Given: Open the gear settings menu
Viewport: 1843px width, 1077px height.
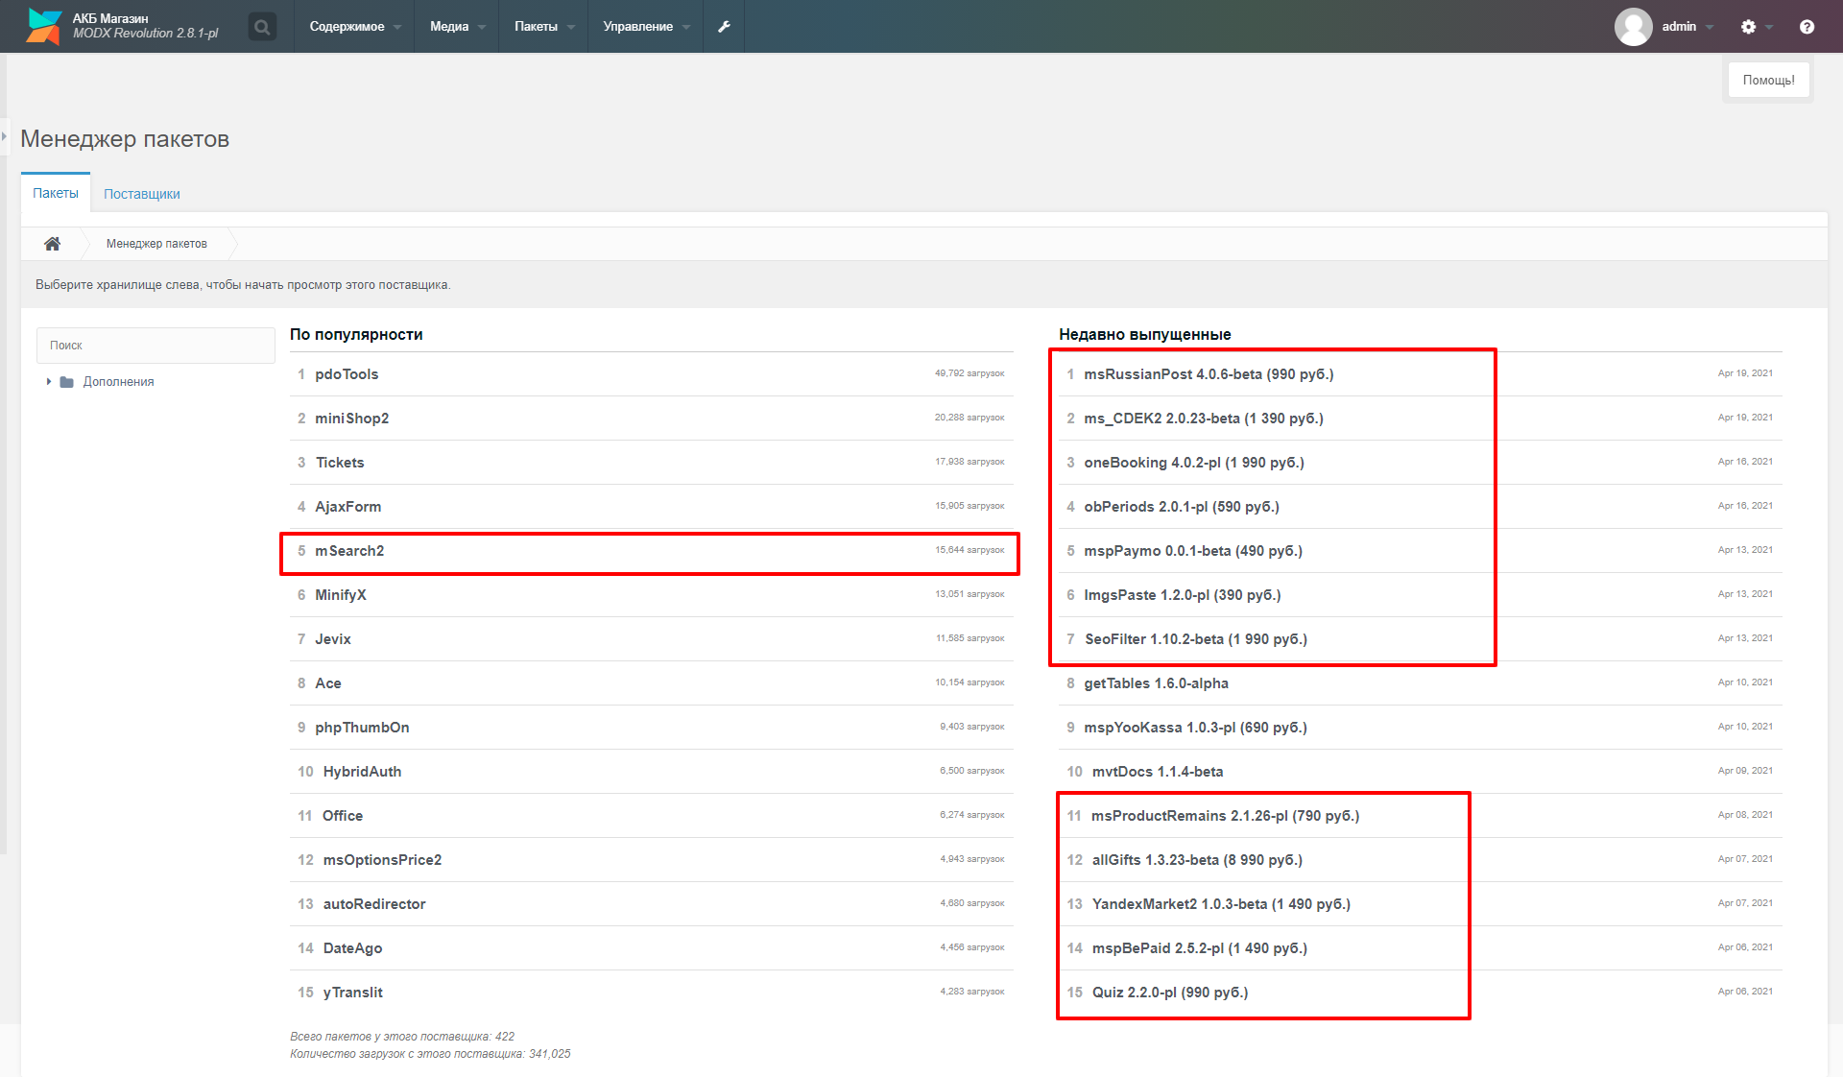Looking at the screenshot, I should 1748,26.
